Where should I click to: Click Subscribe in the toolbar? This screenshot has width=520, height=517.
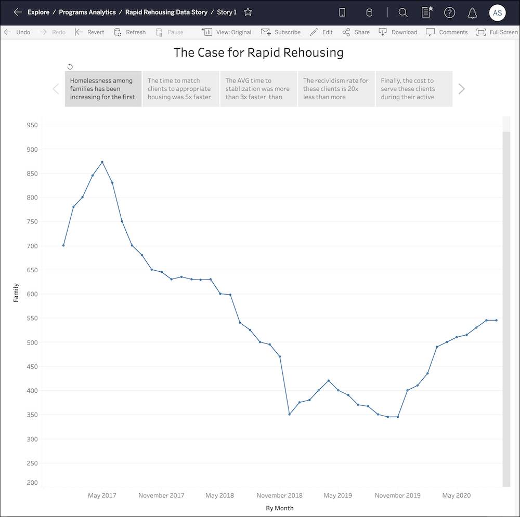click(x=281, y=32)
